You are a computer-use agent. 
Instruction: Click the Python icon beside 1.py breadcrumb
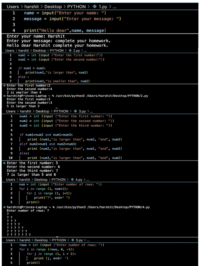(x=95, y=7)
